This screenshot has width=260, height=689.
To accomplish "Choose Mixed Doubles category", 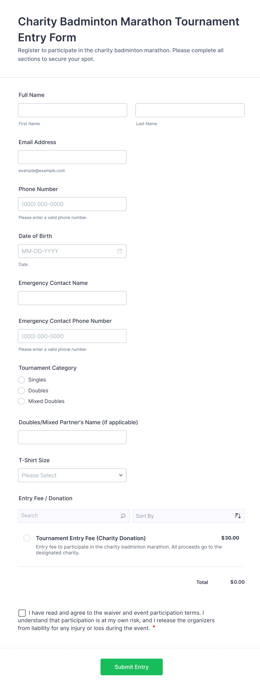I will (22, 401).
